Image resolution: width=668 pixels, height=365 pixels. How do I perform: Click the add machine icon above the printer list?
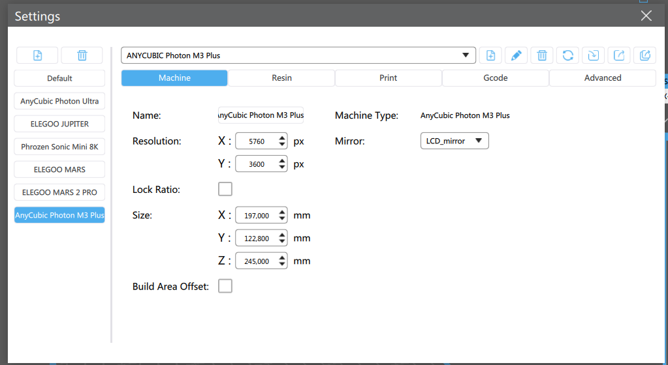coord(37,55)
